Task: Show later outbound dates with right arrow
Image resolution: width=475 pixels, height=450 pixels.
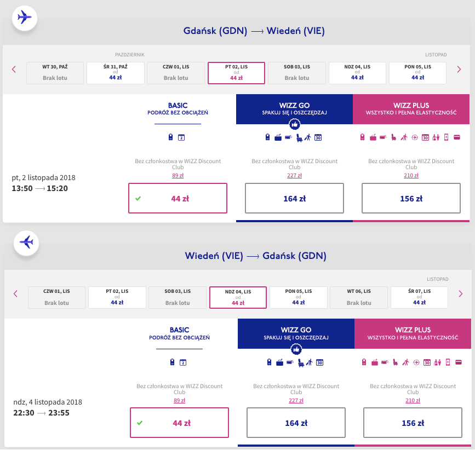Action: pyautogui.click(x=459, y=70)
